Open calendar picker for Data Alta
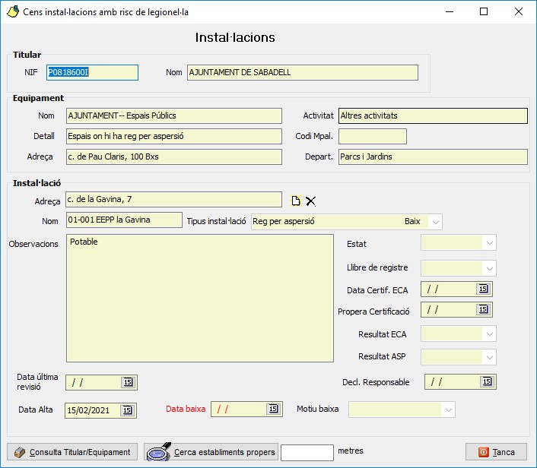The image size is (537, 468). (127, 410)
